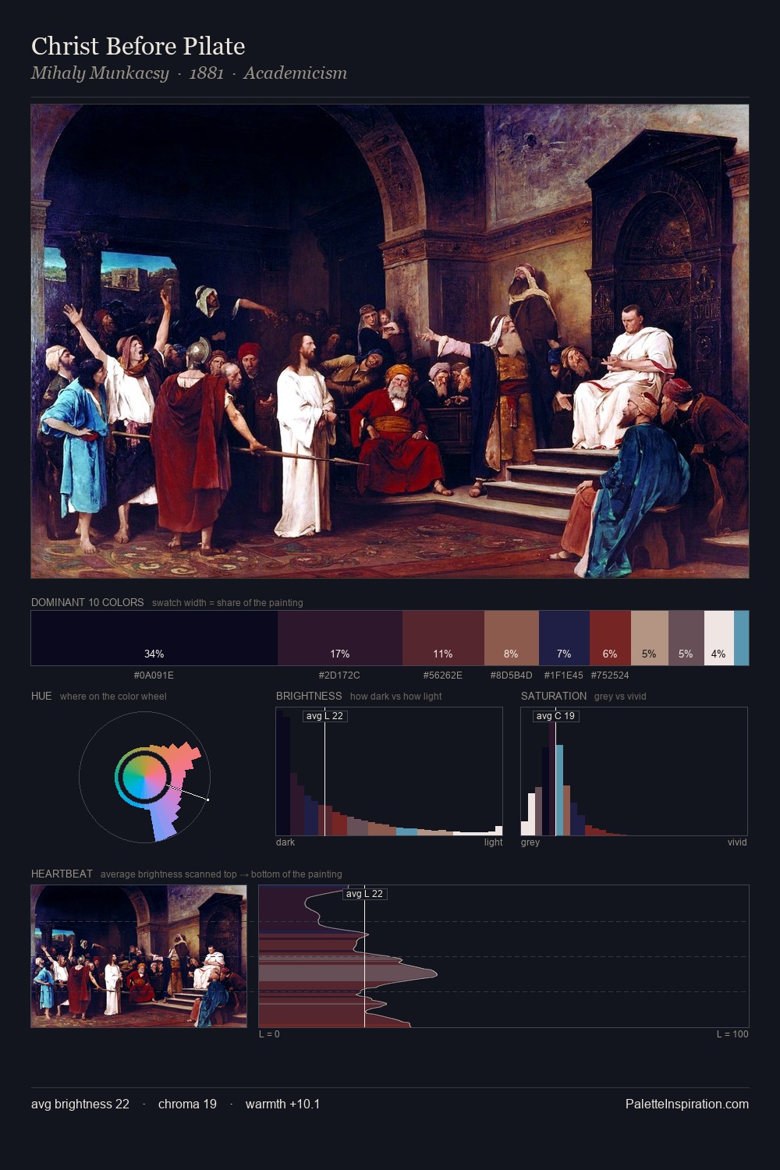780x1170 pixels.
Task: Click the Christ Before Pilate title
Action: [138, 46]
